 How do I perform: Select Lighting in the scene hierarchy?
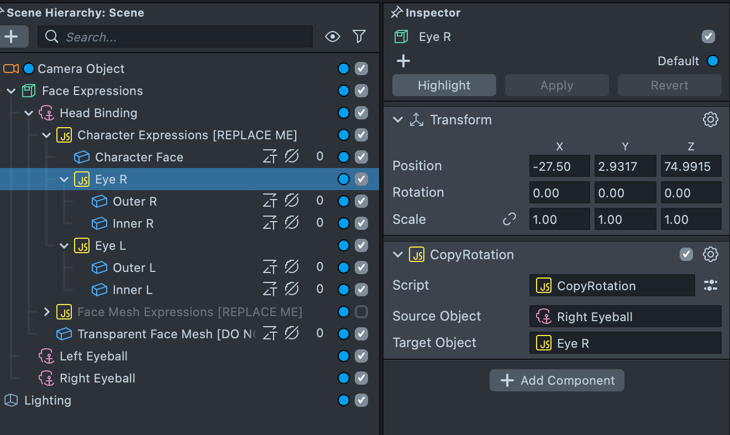(48, 400)
